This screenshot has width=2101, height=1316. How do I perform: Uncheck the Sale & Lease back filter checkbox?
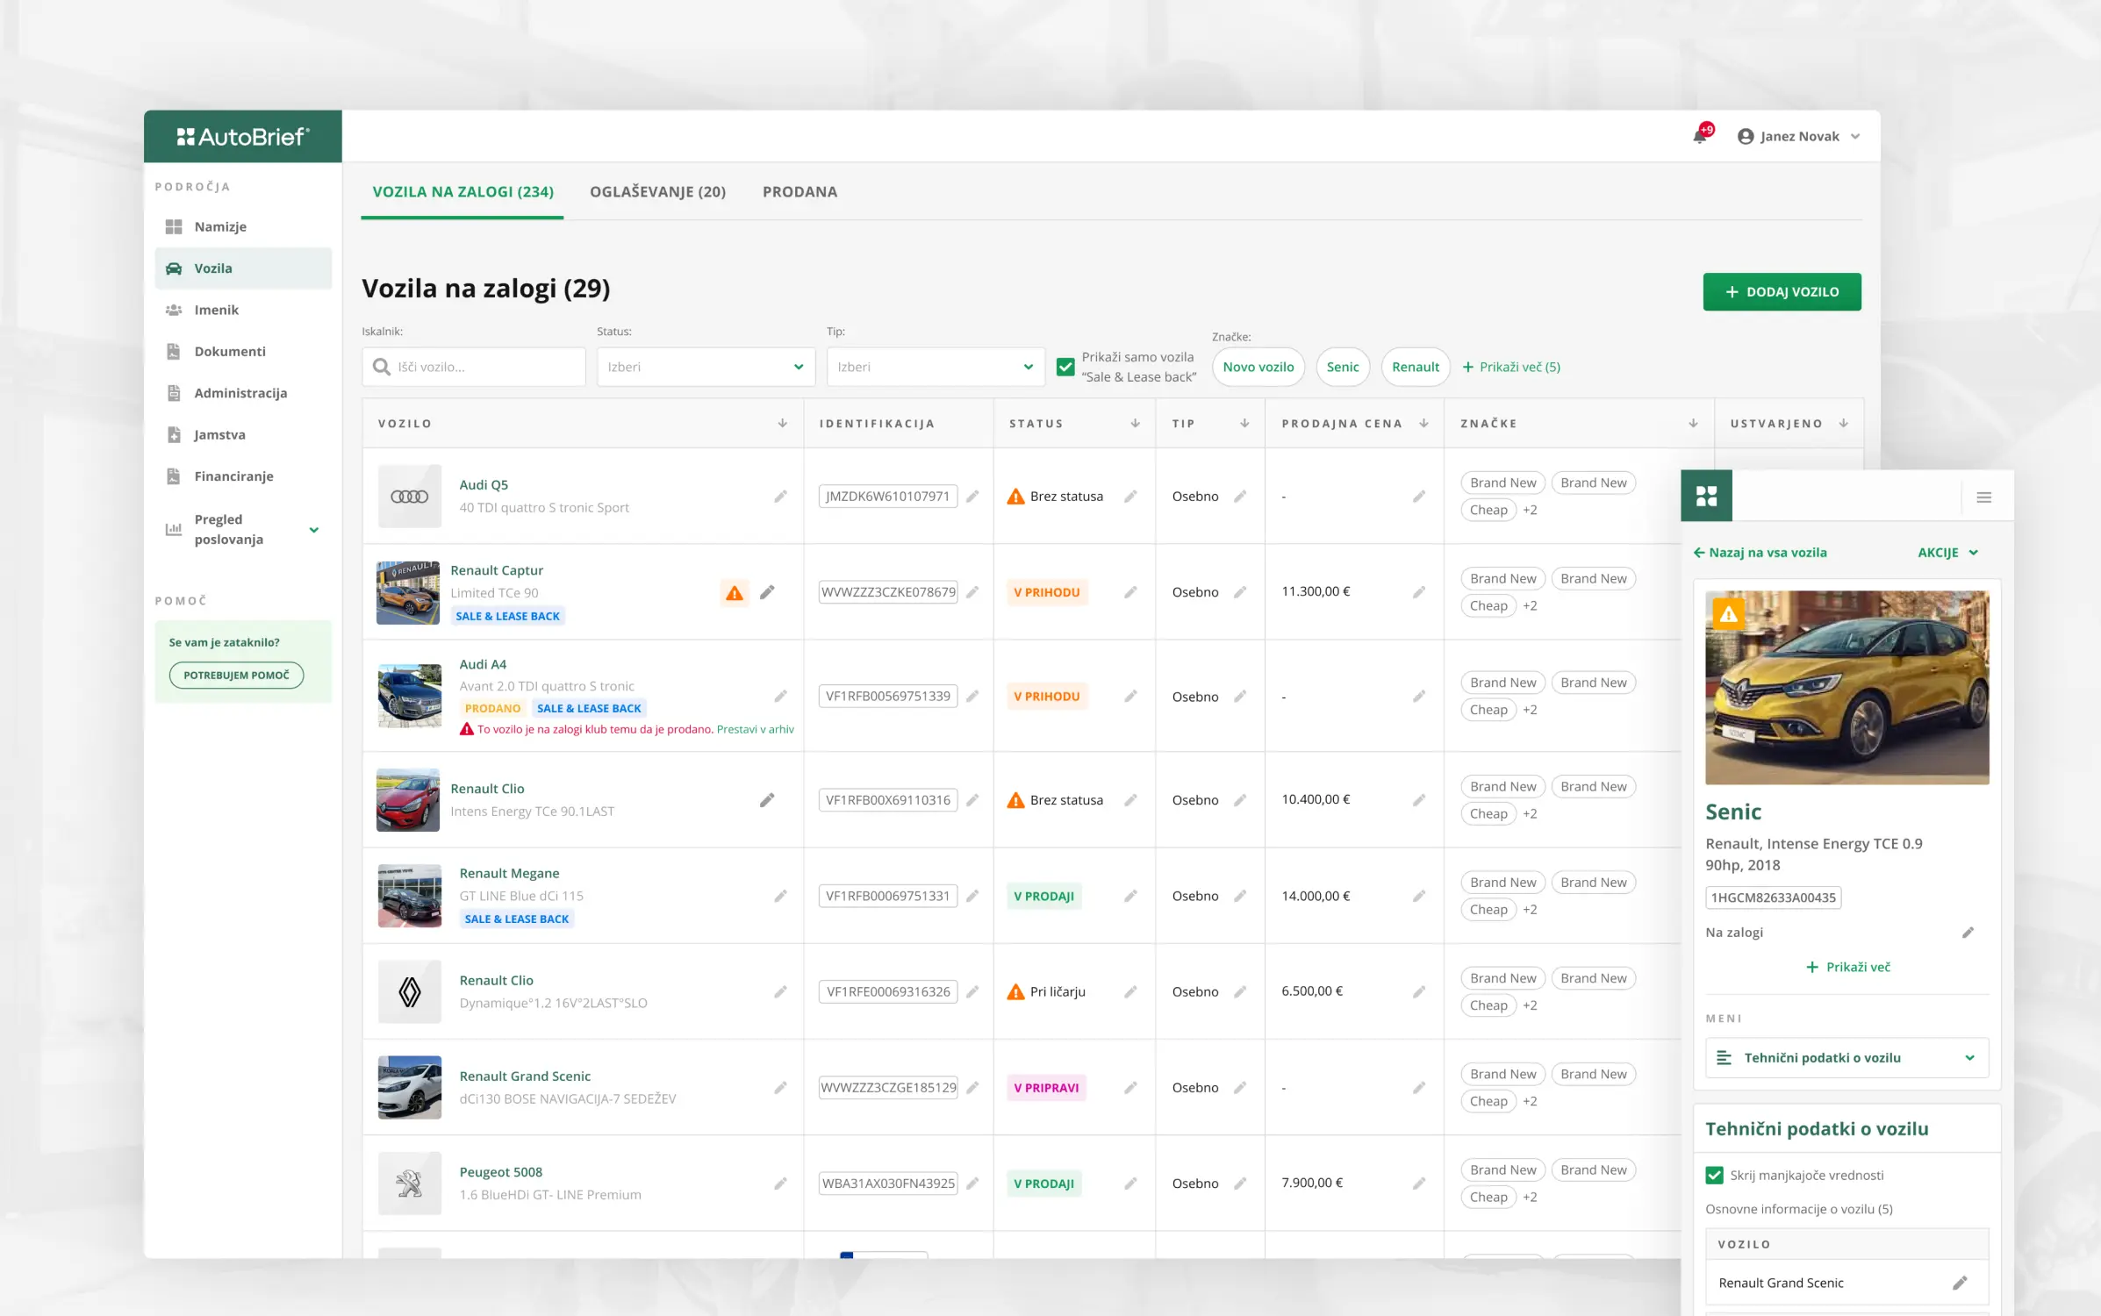(x=1065, y=367)
